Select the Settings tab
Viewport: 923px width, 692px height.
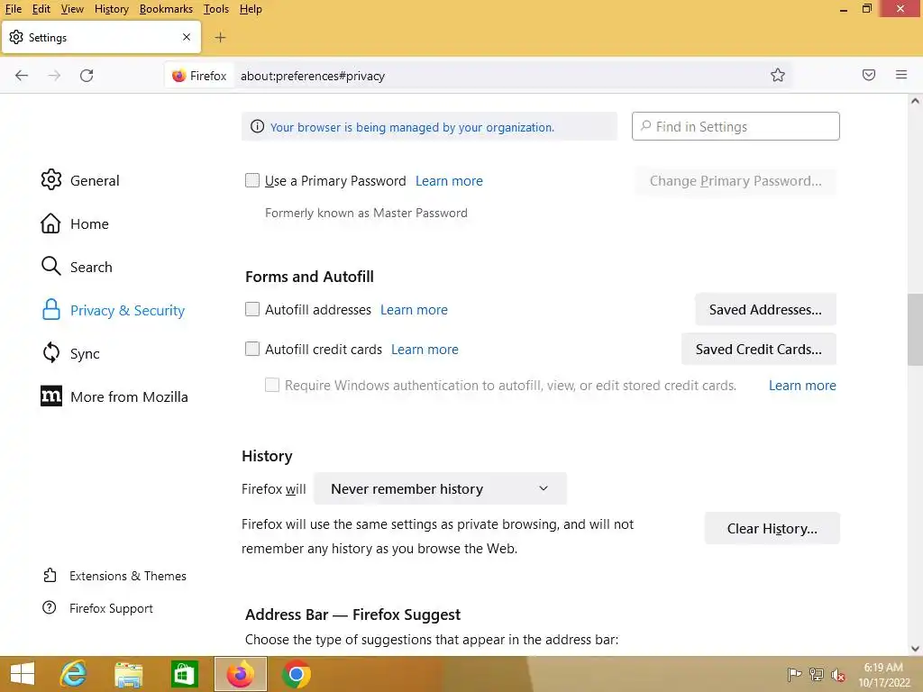(101, 37)
